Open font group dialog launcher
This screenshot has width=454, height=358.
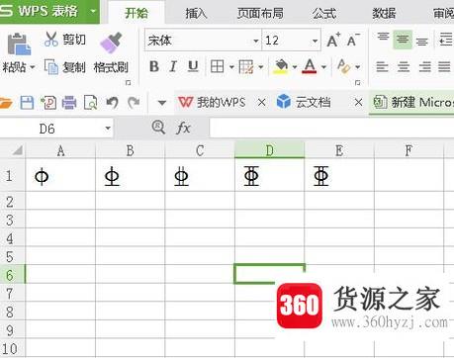[357, 83]
